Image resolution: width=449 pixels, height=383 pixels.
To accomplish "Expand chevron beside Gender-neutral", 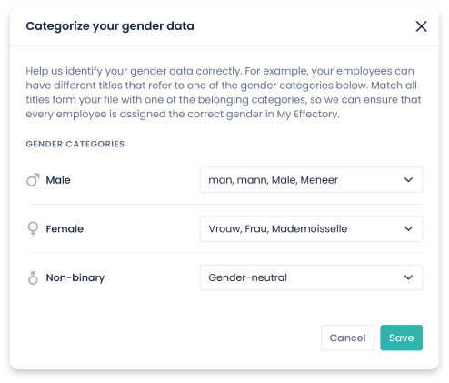I will click(x=408, y=277).
